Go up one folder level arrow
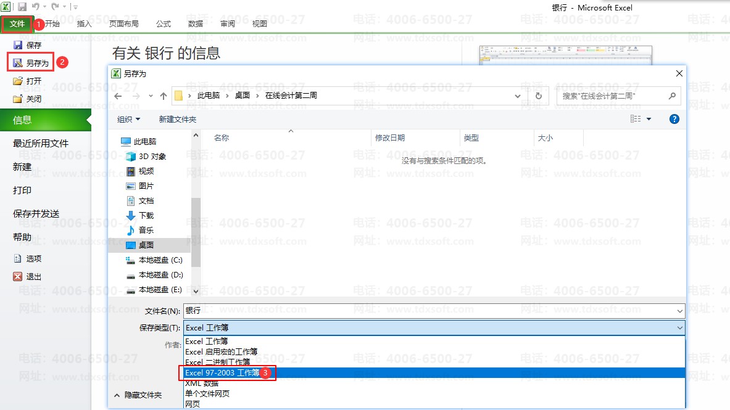 point(164,96)
